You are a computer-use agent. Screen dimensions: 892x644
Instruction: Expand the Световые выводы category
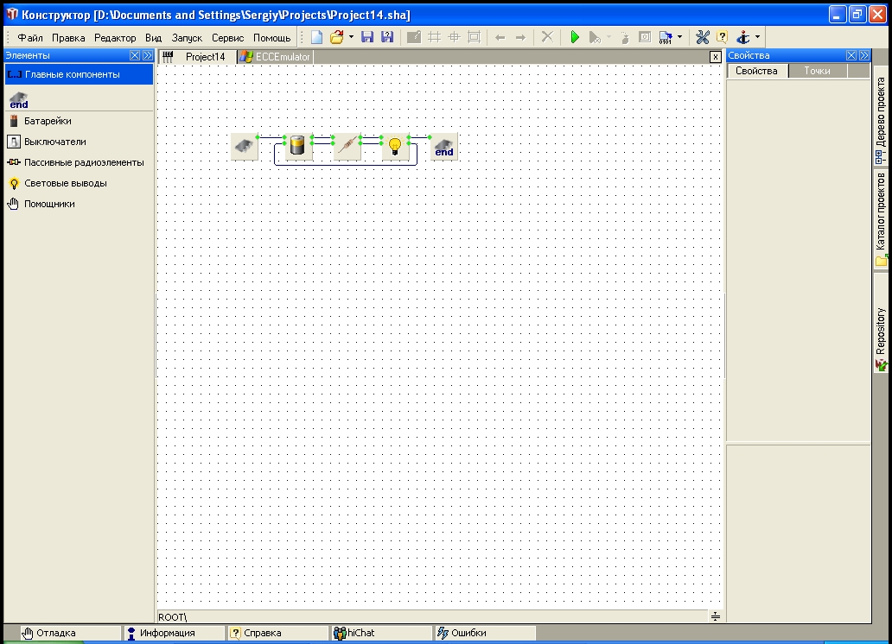[x=65, y=183]
